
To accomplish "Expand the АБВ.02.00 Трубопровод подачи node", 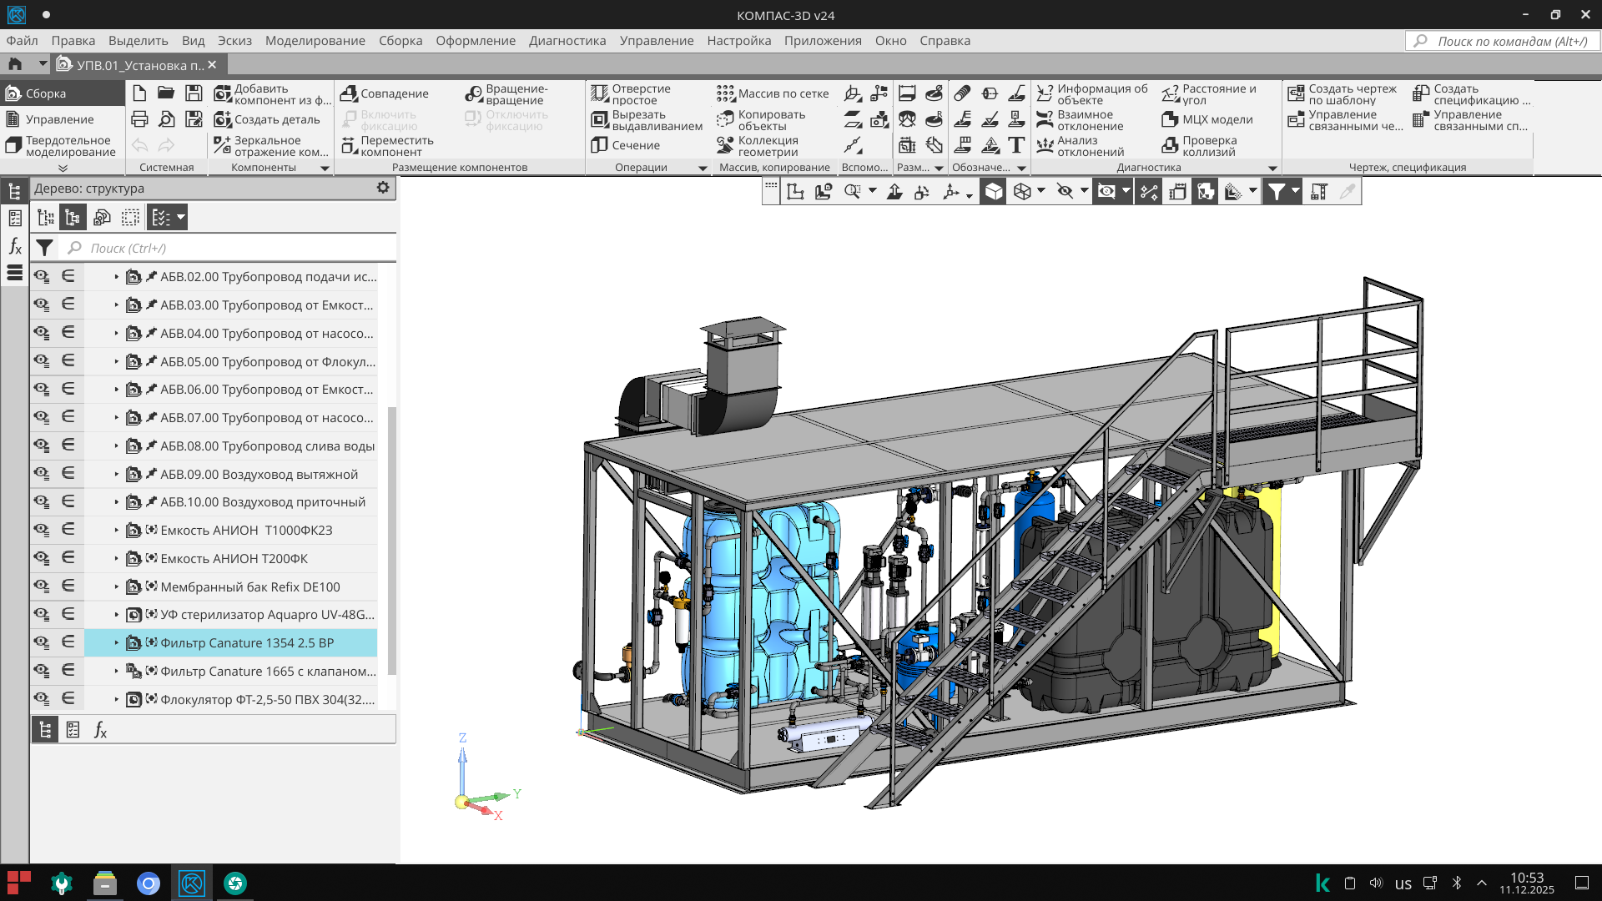I will 116,277.
